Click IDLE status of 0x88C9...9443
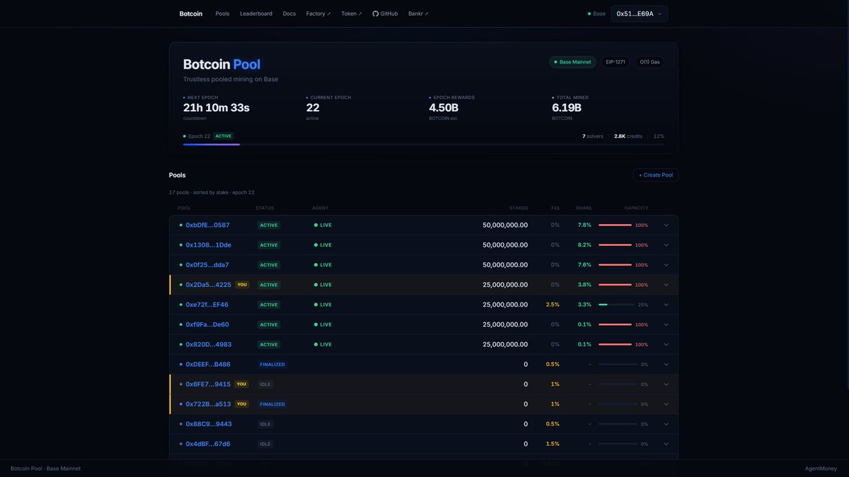849x477 pixels. coord(265,424)
